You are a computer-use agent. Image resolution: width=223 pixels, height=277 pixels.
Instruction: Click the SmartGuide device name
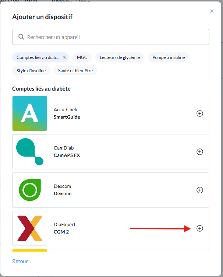[x=67, y=117]
